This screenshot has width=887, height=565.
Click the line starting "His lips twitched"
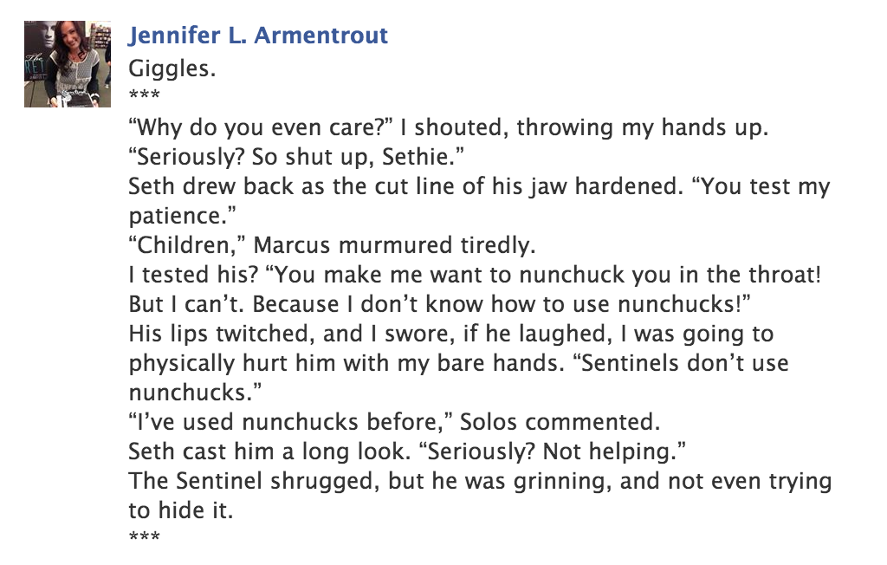pos(450,334)
